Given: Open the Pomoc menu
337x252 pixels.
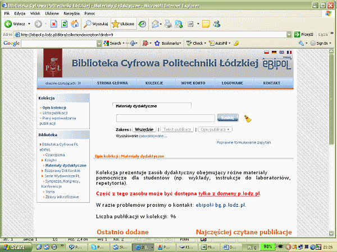Looking at the screenshot, I should 90,13.
